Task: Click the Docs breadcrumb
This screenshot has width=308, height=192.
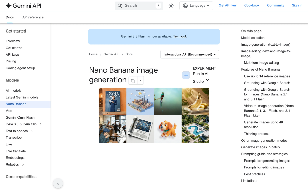Action: [x=129, y=54]
